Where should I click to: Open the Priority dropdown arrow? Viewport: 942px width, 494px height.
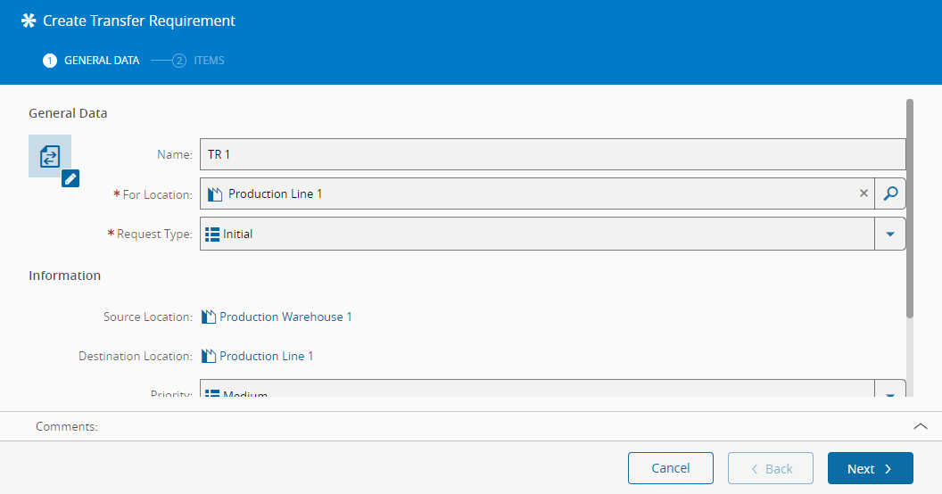[889, 393]
